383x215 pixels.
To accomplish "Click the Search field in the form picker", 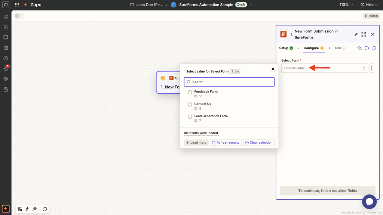I will point(229,82).
